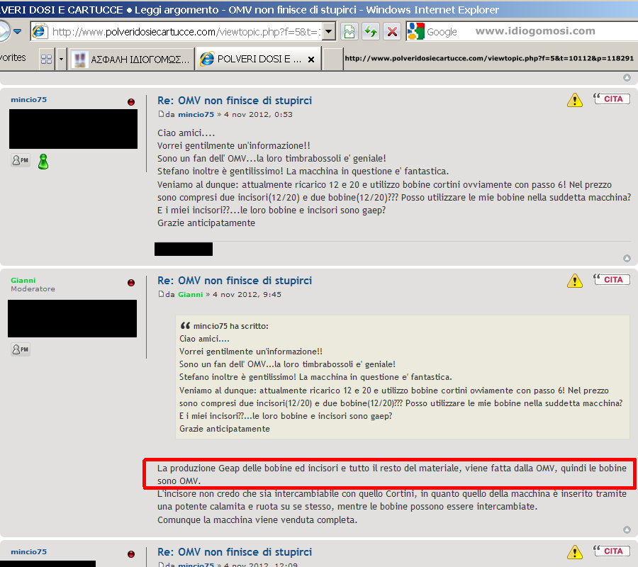Image resolution: width=638 pixels, height=567 pixels.
Task: Expand the address bar history dropdown
Action: point(329,31)
